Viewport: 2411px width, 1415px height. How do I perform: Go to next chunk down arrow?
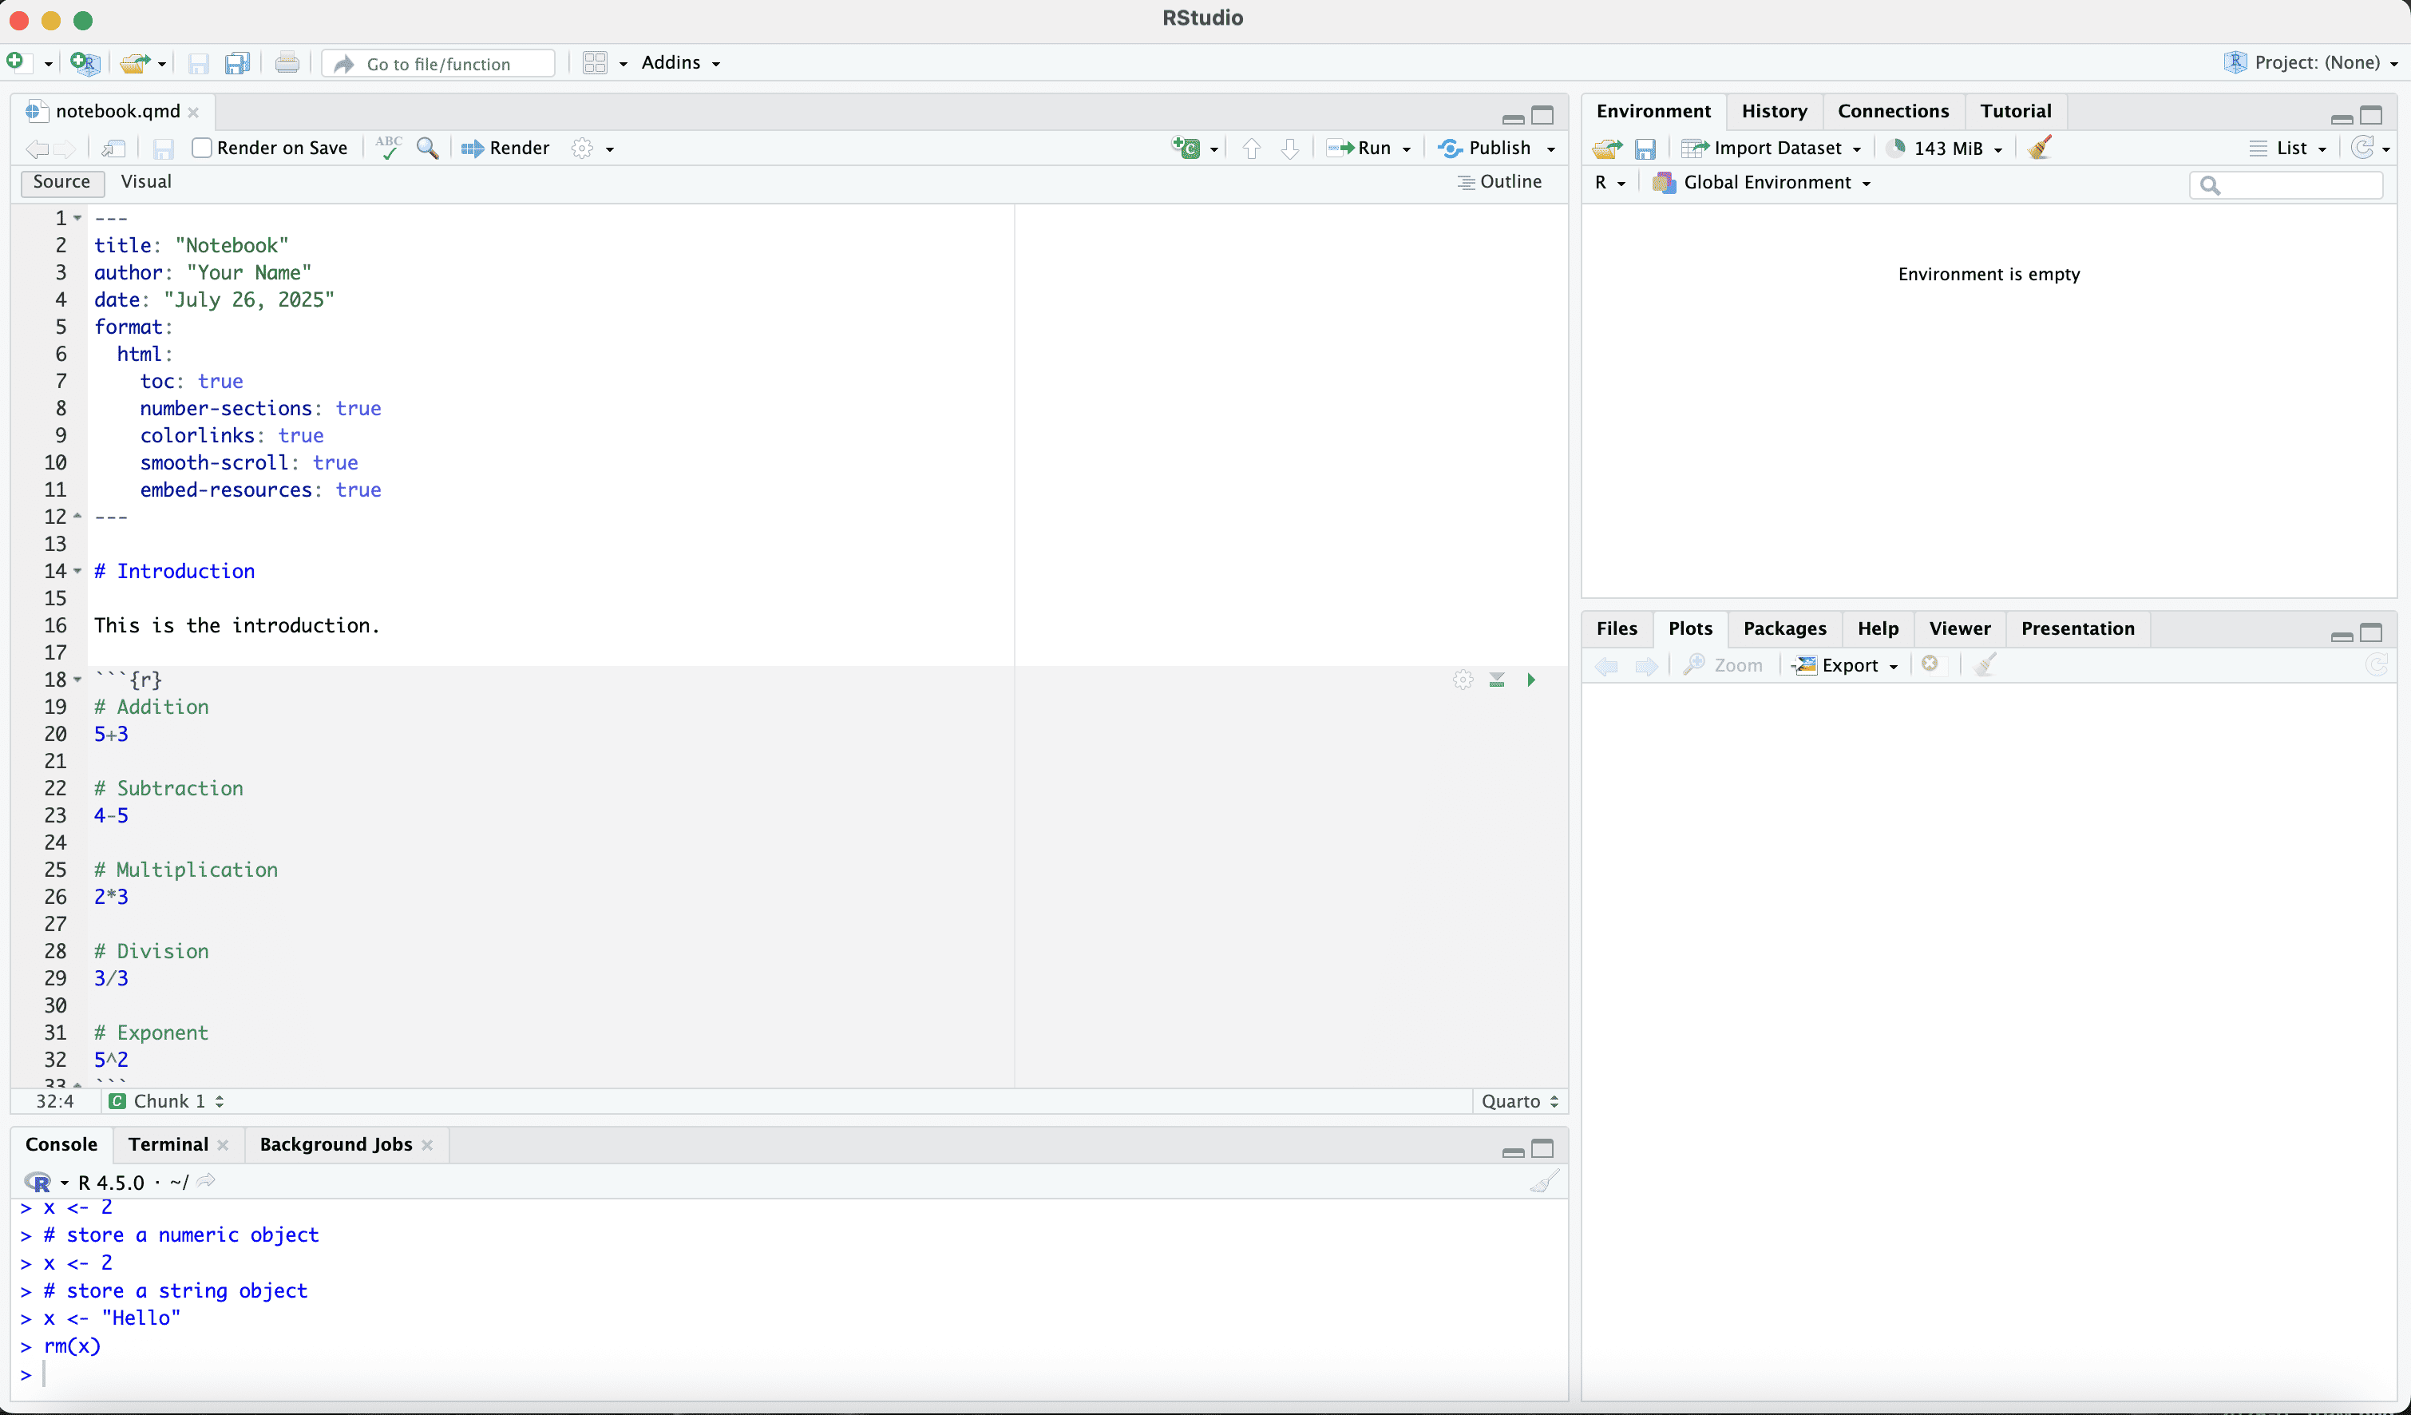coord(1289,148)
